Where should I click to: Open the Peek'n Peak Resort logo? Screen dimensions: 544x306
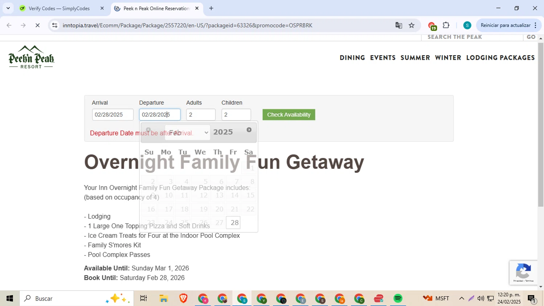31,57
